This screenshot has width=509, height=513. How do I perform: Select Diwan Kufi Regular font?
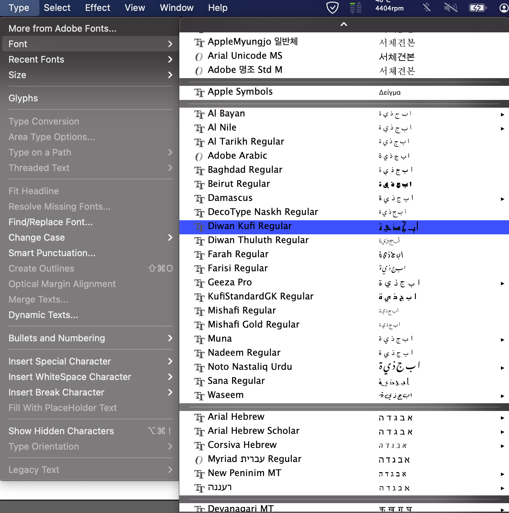click(x=344, y=227)
